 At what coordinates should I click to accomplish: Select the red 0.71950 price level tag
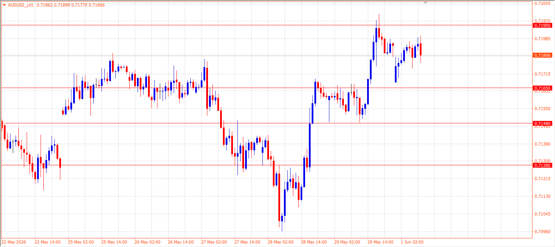pyautogui.click(x=542, y=26)
